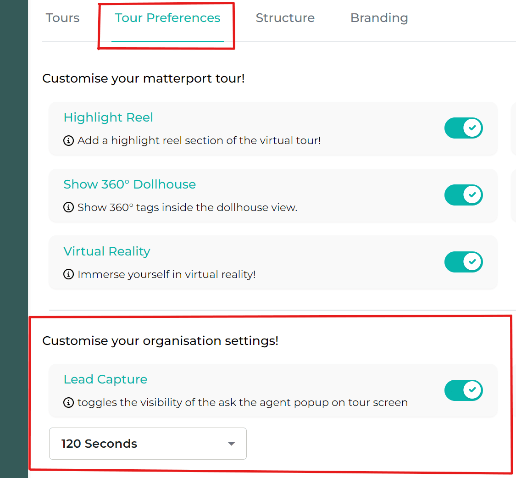Open the 120 Seconds dropdown
Screen dimensions: 516x478
148,444
